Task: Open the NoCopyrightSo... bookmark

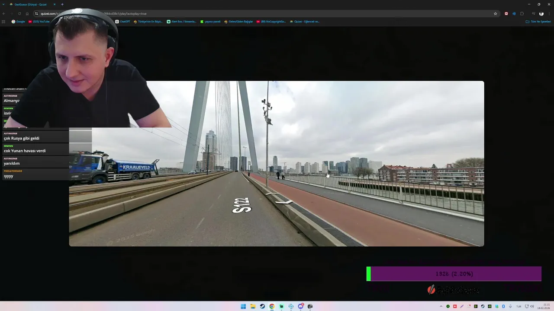Action: 271,22
